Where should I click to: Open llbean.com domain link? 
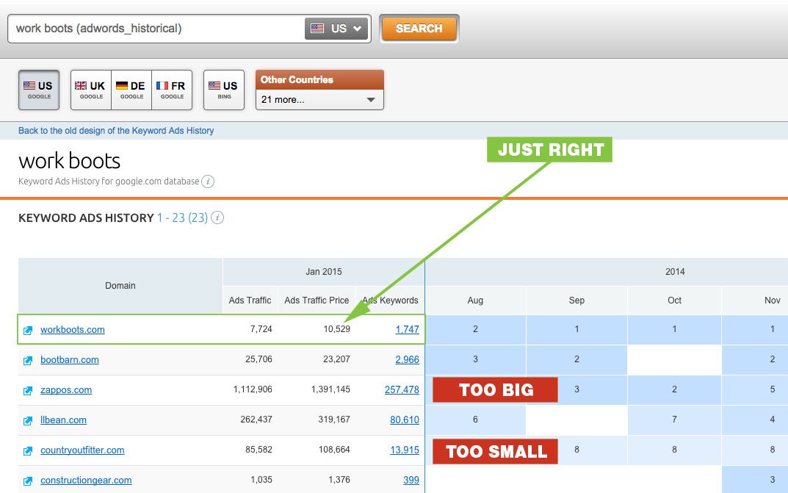(63, 420)
